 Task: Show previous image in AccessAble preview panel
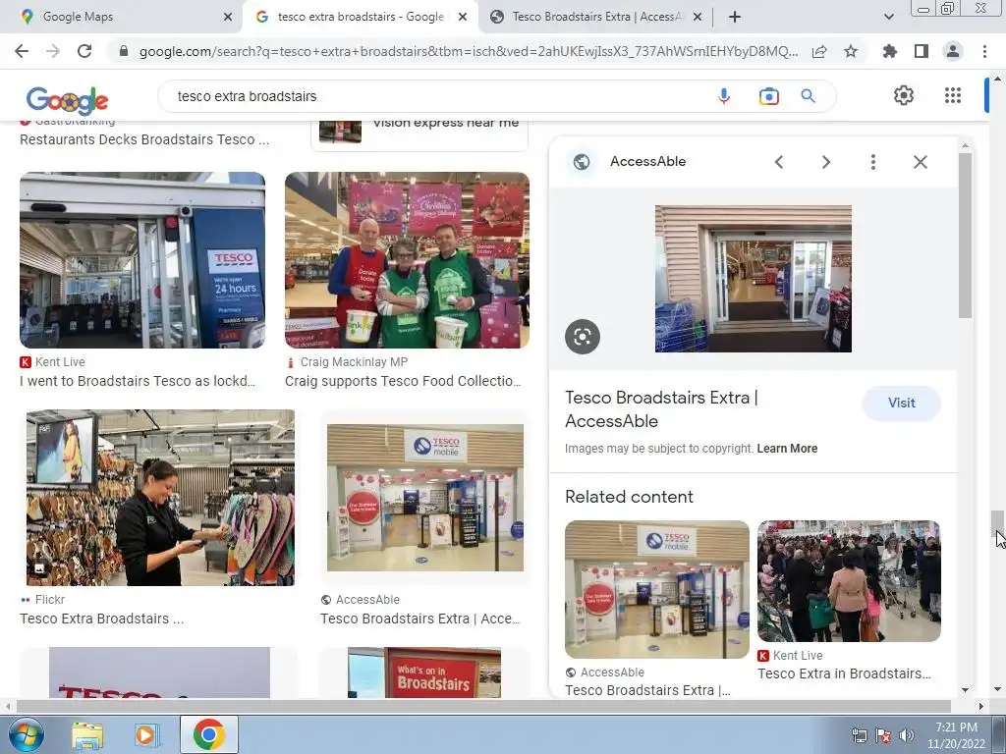[x=779, y=162]
